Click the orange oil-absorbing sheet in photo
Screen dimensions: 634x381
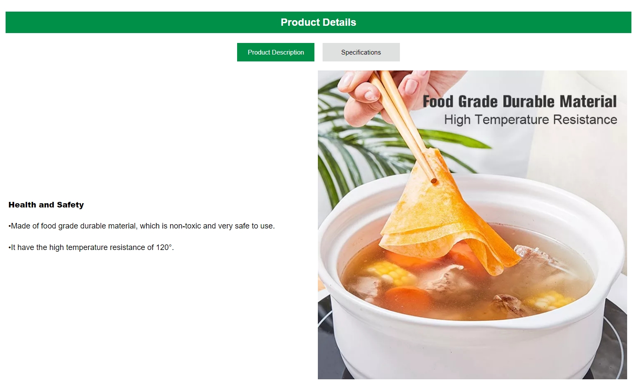(447, 215)
